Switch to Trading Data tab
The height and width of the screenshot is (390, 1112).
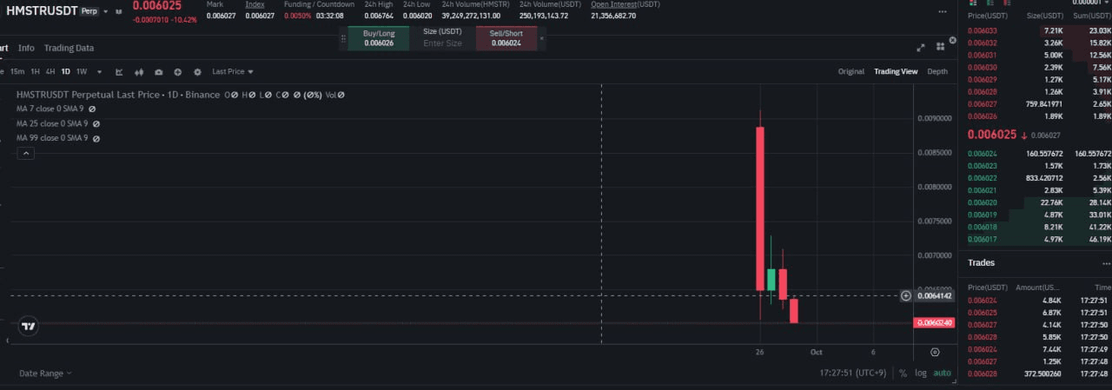pyautogui.click(x=69, y=48)
